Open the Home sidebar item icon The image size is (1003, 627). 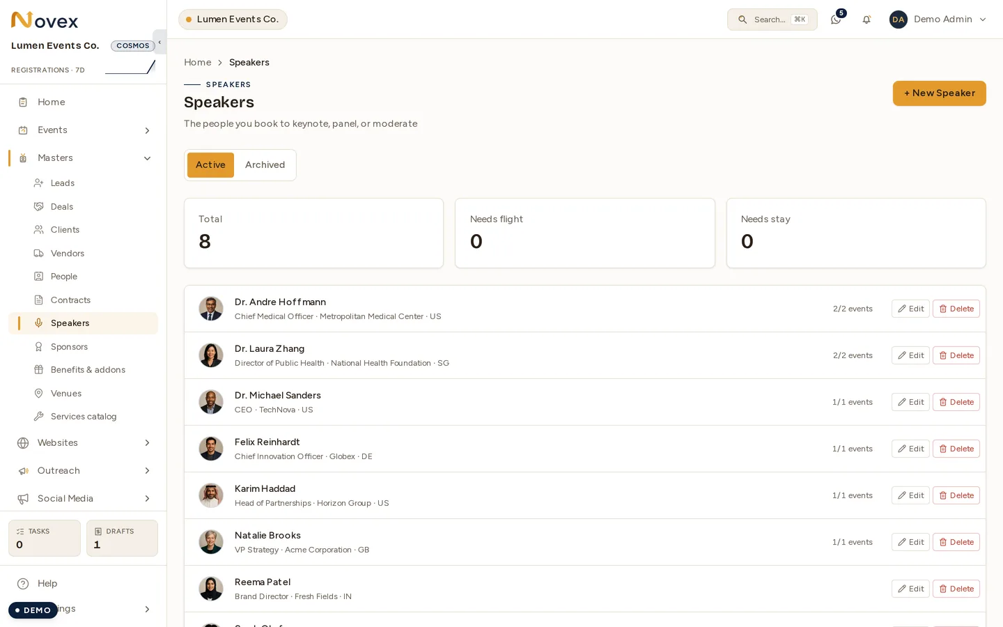click(23, 102)
